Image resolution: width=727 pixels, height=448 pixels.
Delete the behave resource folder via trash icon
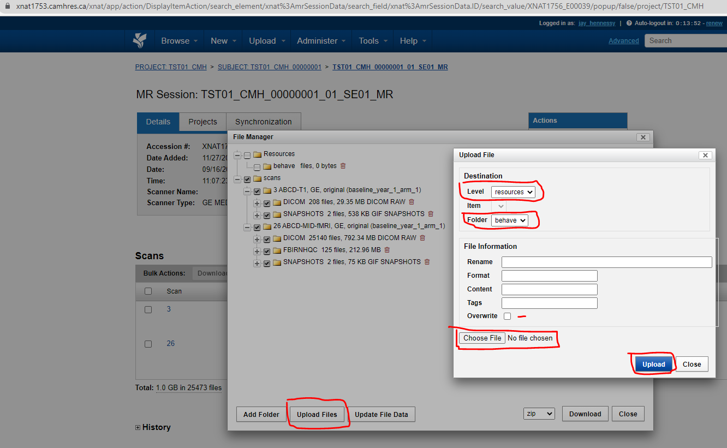tap(343, 166)
